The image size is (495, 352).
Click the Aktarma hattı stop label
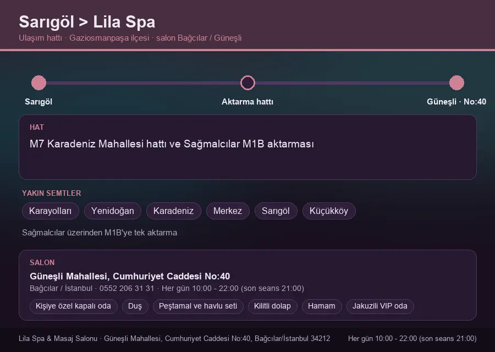click(248, 102)
